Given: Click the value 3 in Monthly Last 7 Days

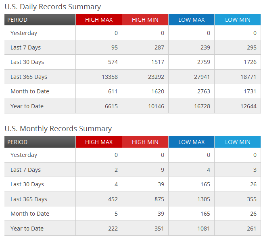Looking at the screenshot, I should tap(255, 170).
